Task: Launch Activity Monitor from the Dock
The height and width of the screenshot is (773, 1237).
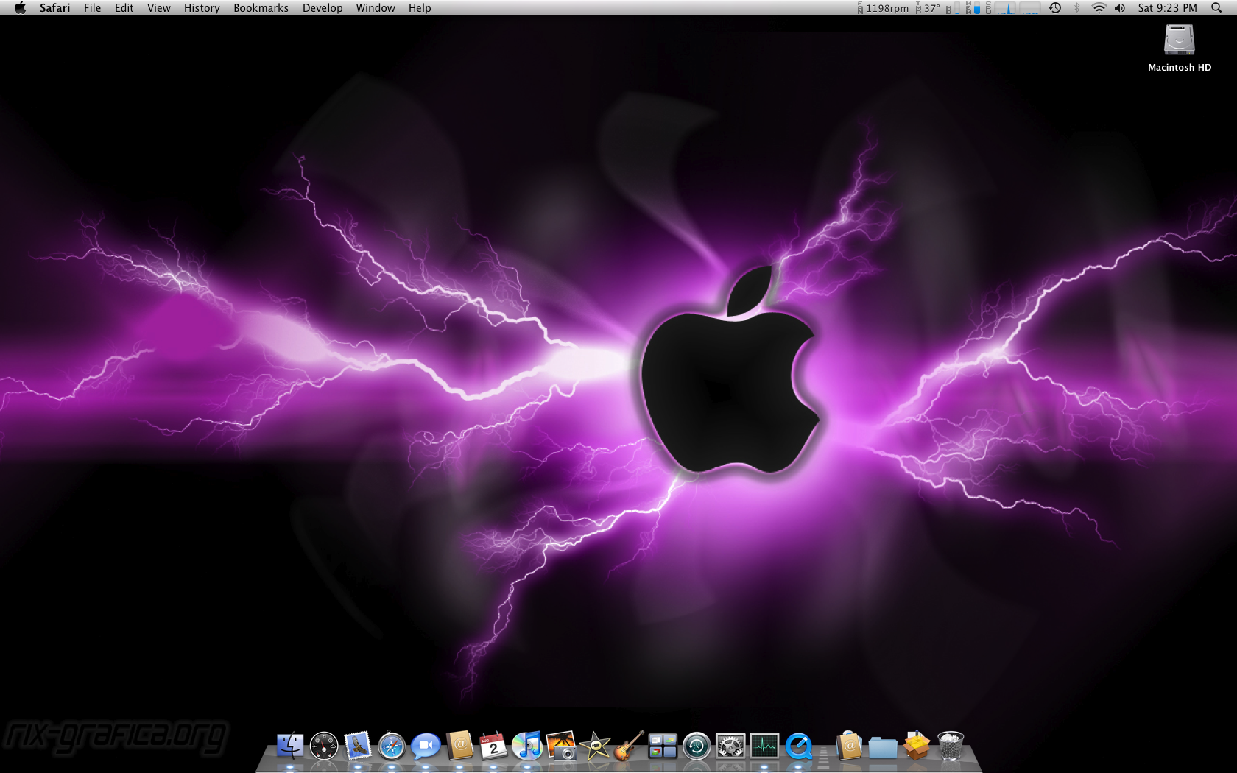Action: coord(764,746)
